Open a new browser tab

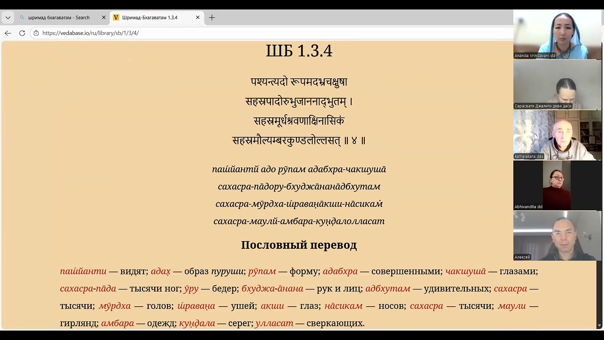click(x=212, y=17)
